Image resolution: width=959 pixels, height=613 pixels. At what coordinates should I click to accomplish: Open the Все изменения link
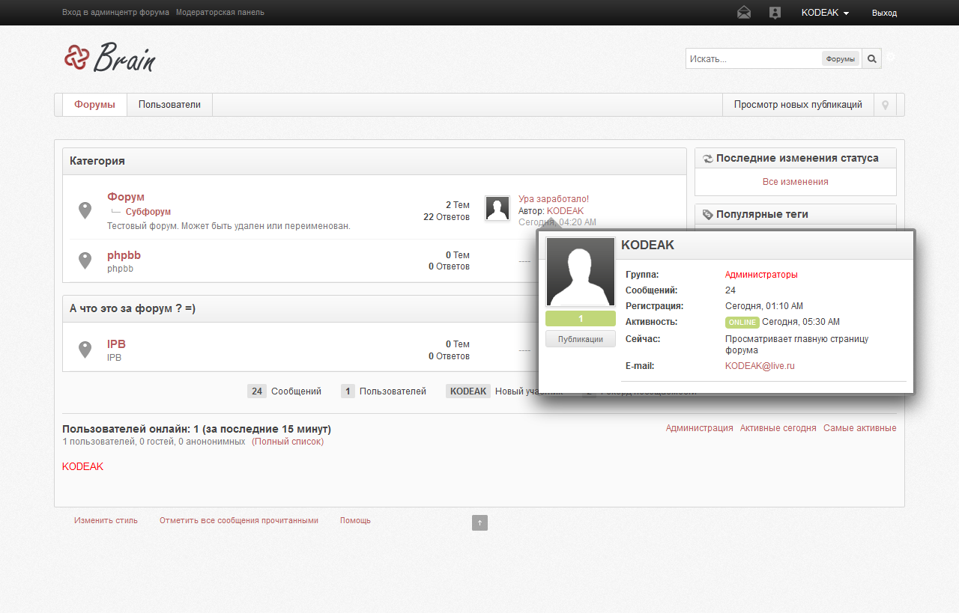point(795,182)
